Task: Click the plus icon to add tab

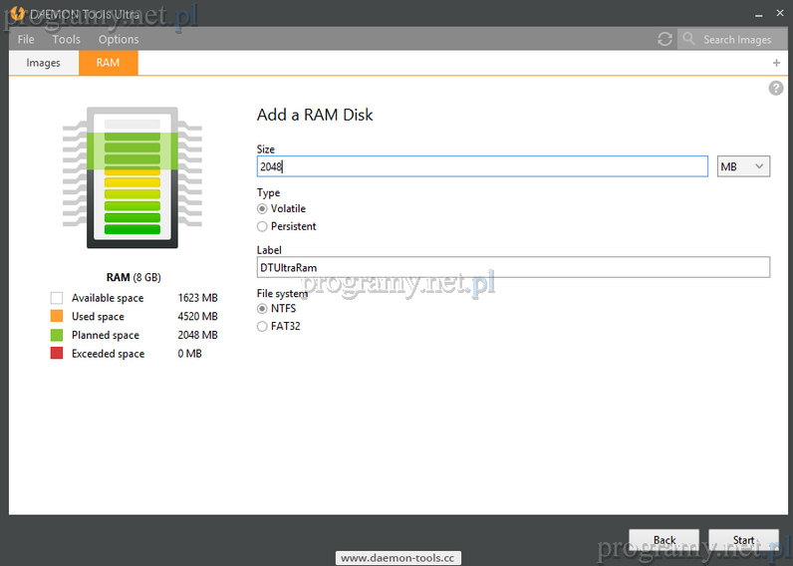Action: [776, 63]
